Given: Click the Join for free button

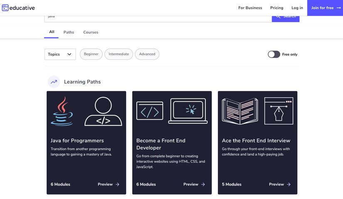Looking at the screenshot, I should coord(325,8).
